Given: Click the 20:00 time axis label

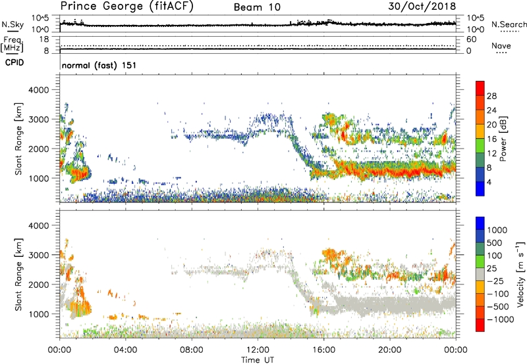Looking at the screenshot, I should click(390, 350).
